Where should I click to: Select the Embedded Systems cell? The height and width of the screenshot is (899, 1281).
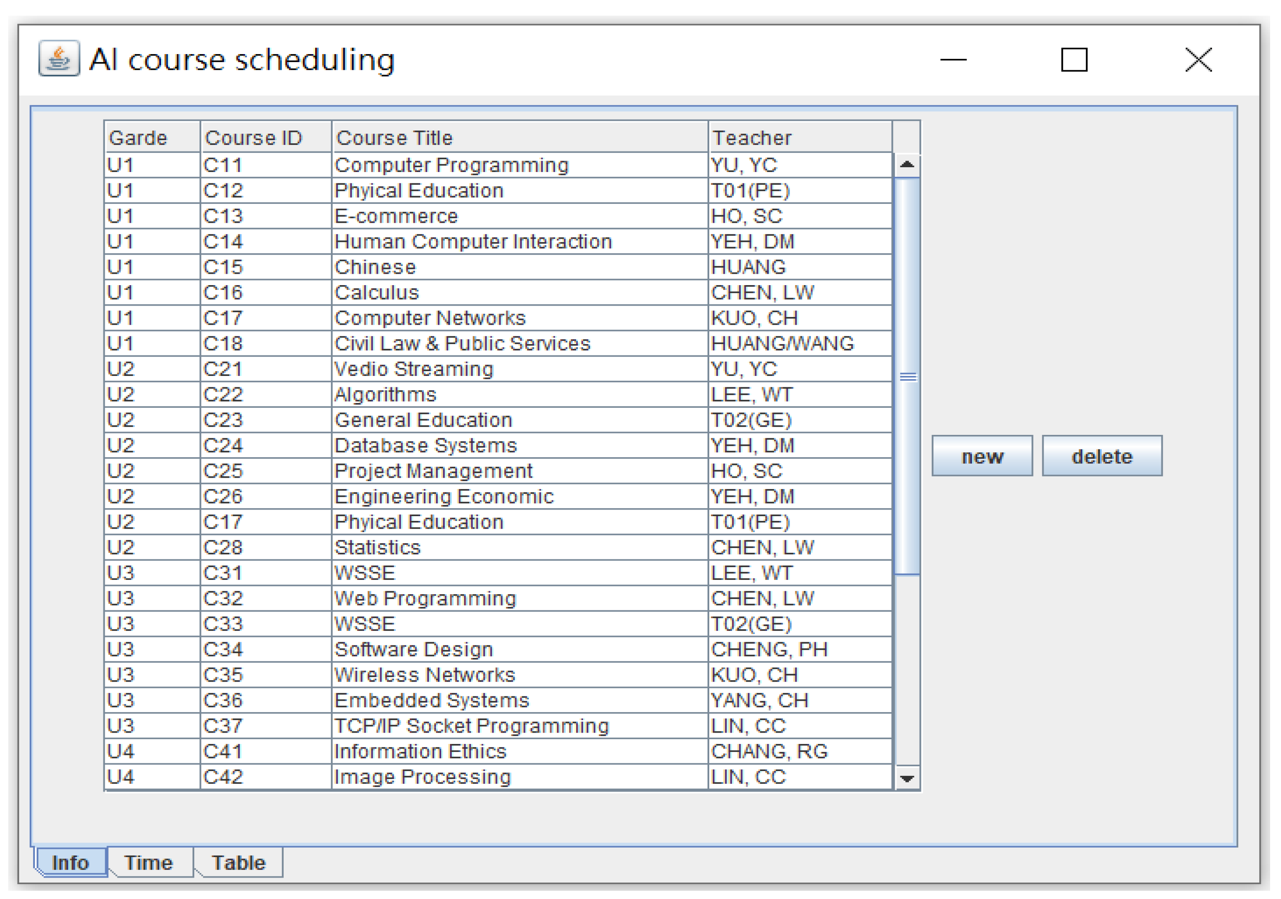pyautogui.click(x=520, y=700)
